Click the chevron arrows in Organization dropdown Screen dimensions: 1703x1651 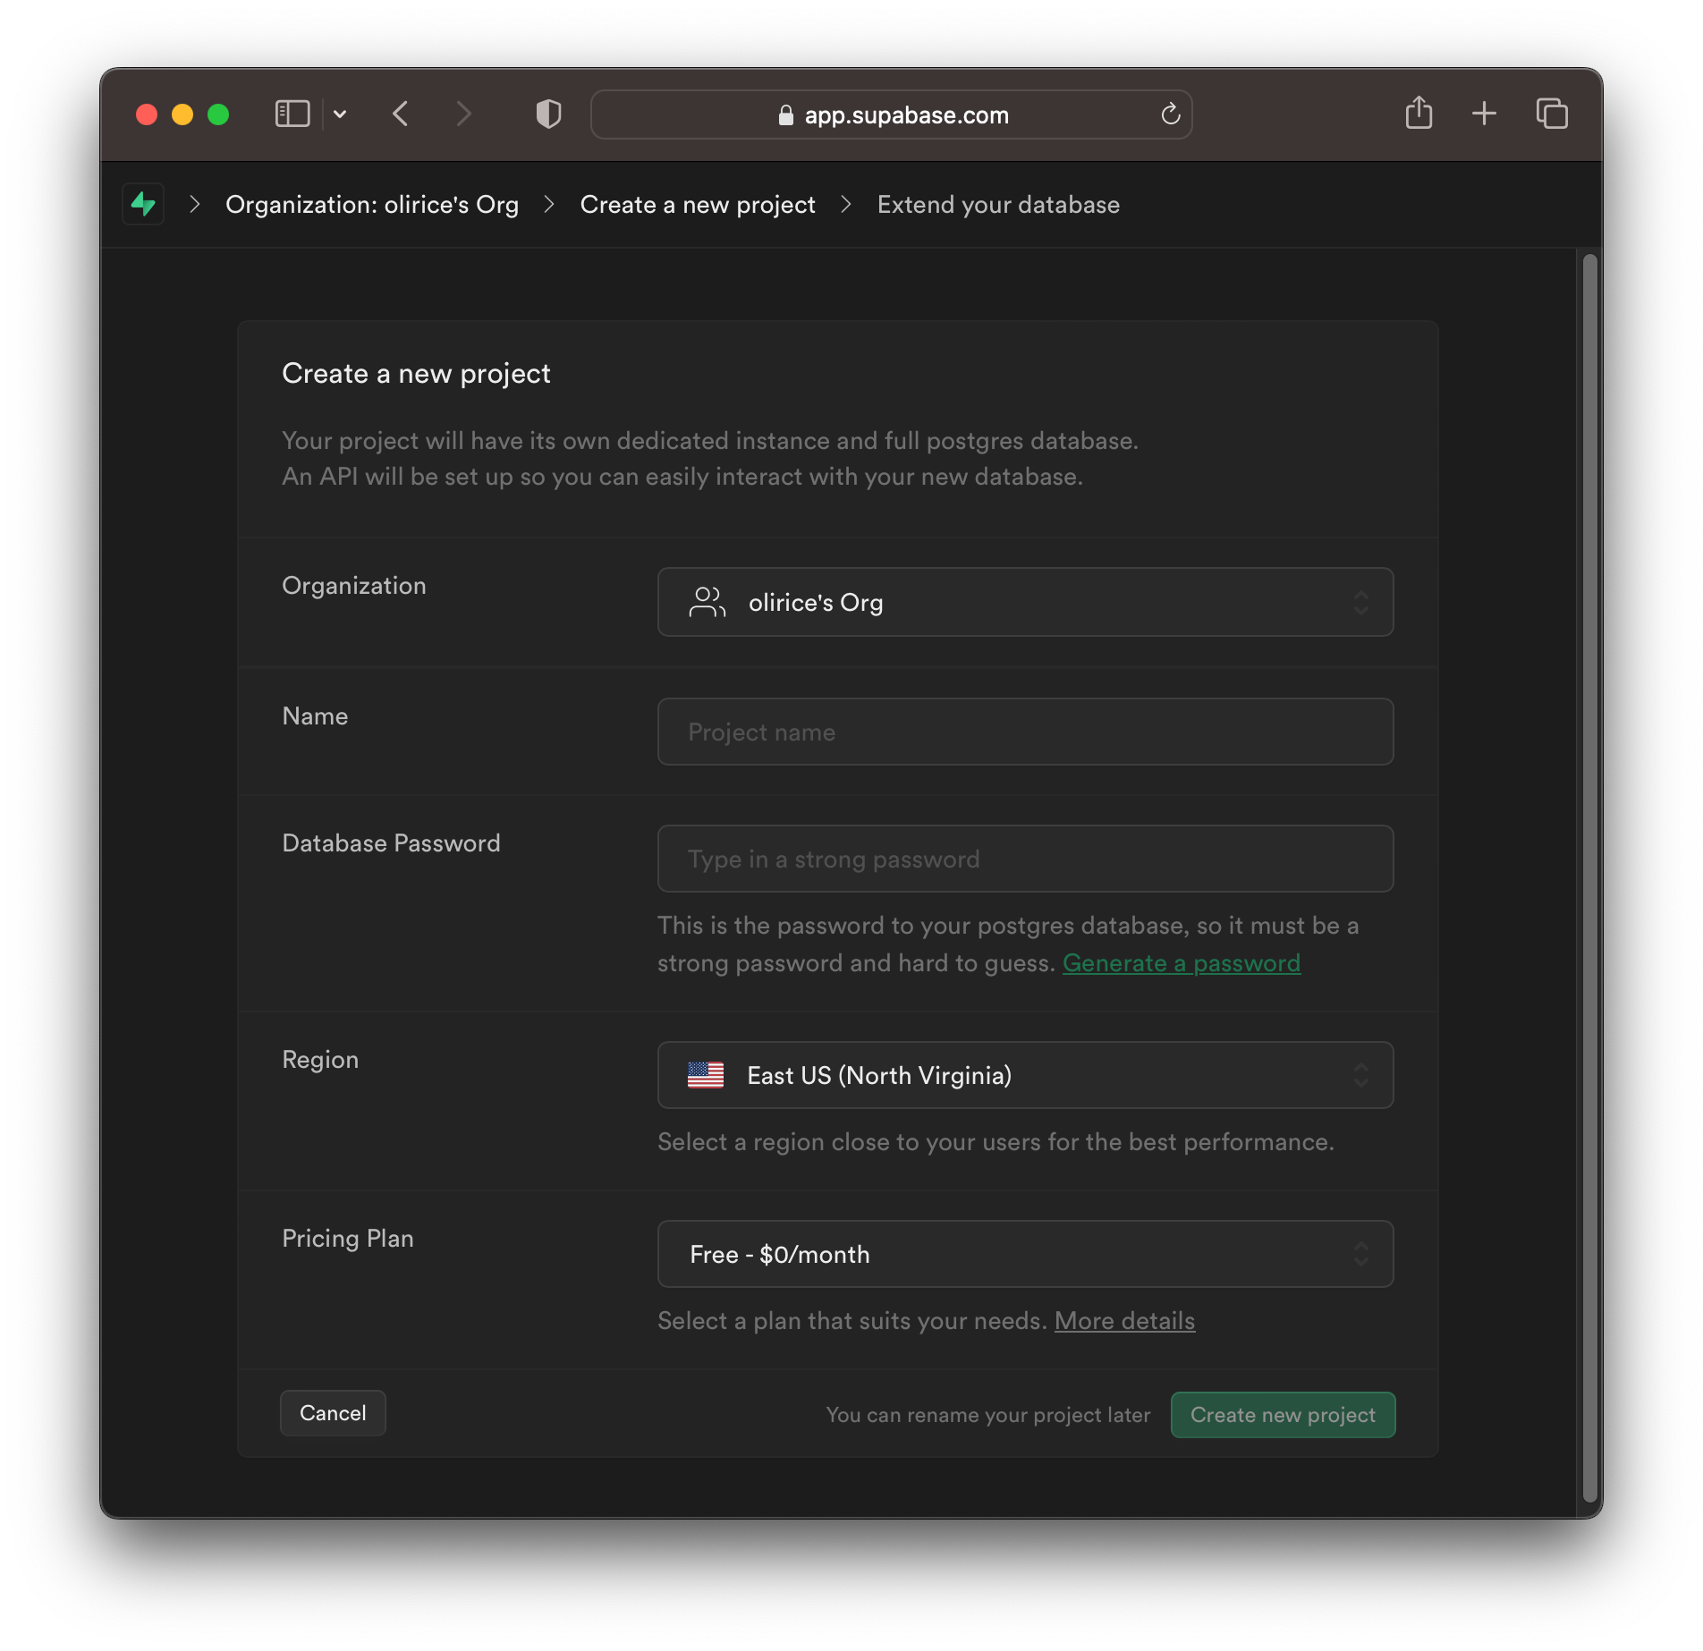click(x=1360, y=603)
